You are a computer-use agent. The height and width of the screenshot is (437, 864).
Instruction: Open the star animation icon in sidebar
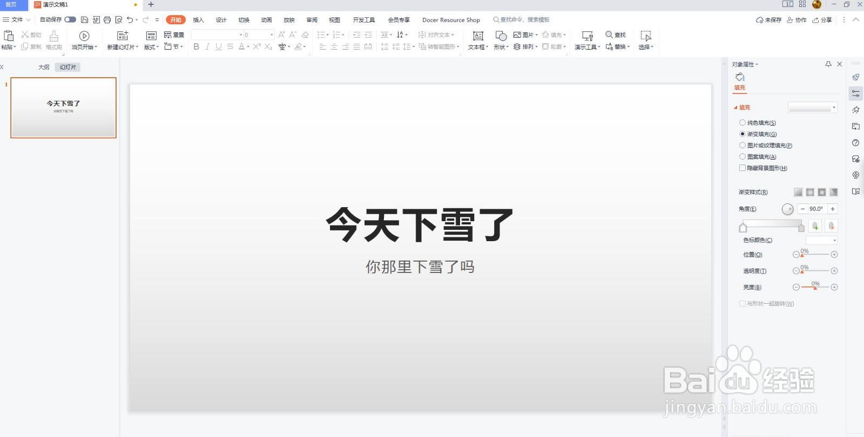pyautogui.click(x=856, y=110)
